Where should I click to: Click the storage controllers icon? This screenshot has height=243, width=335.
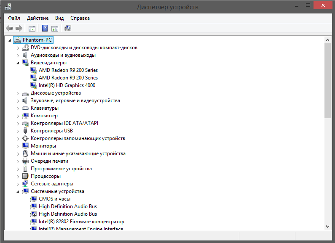(x=25, y=138)
